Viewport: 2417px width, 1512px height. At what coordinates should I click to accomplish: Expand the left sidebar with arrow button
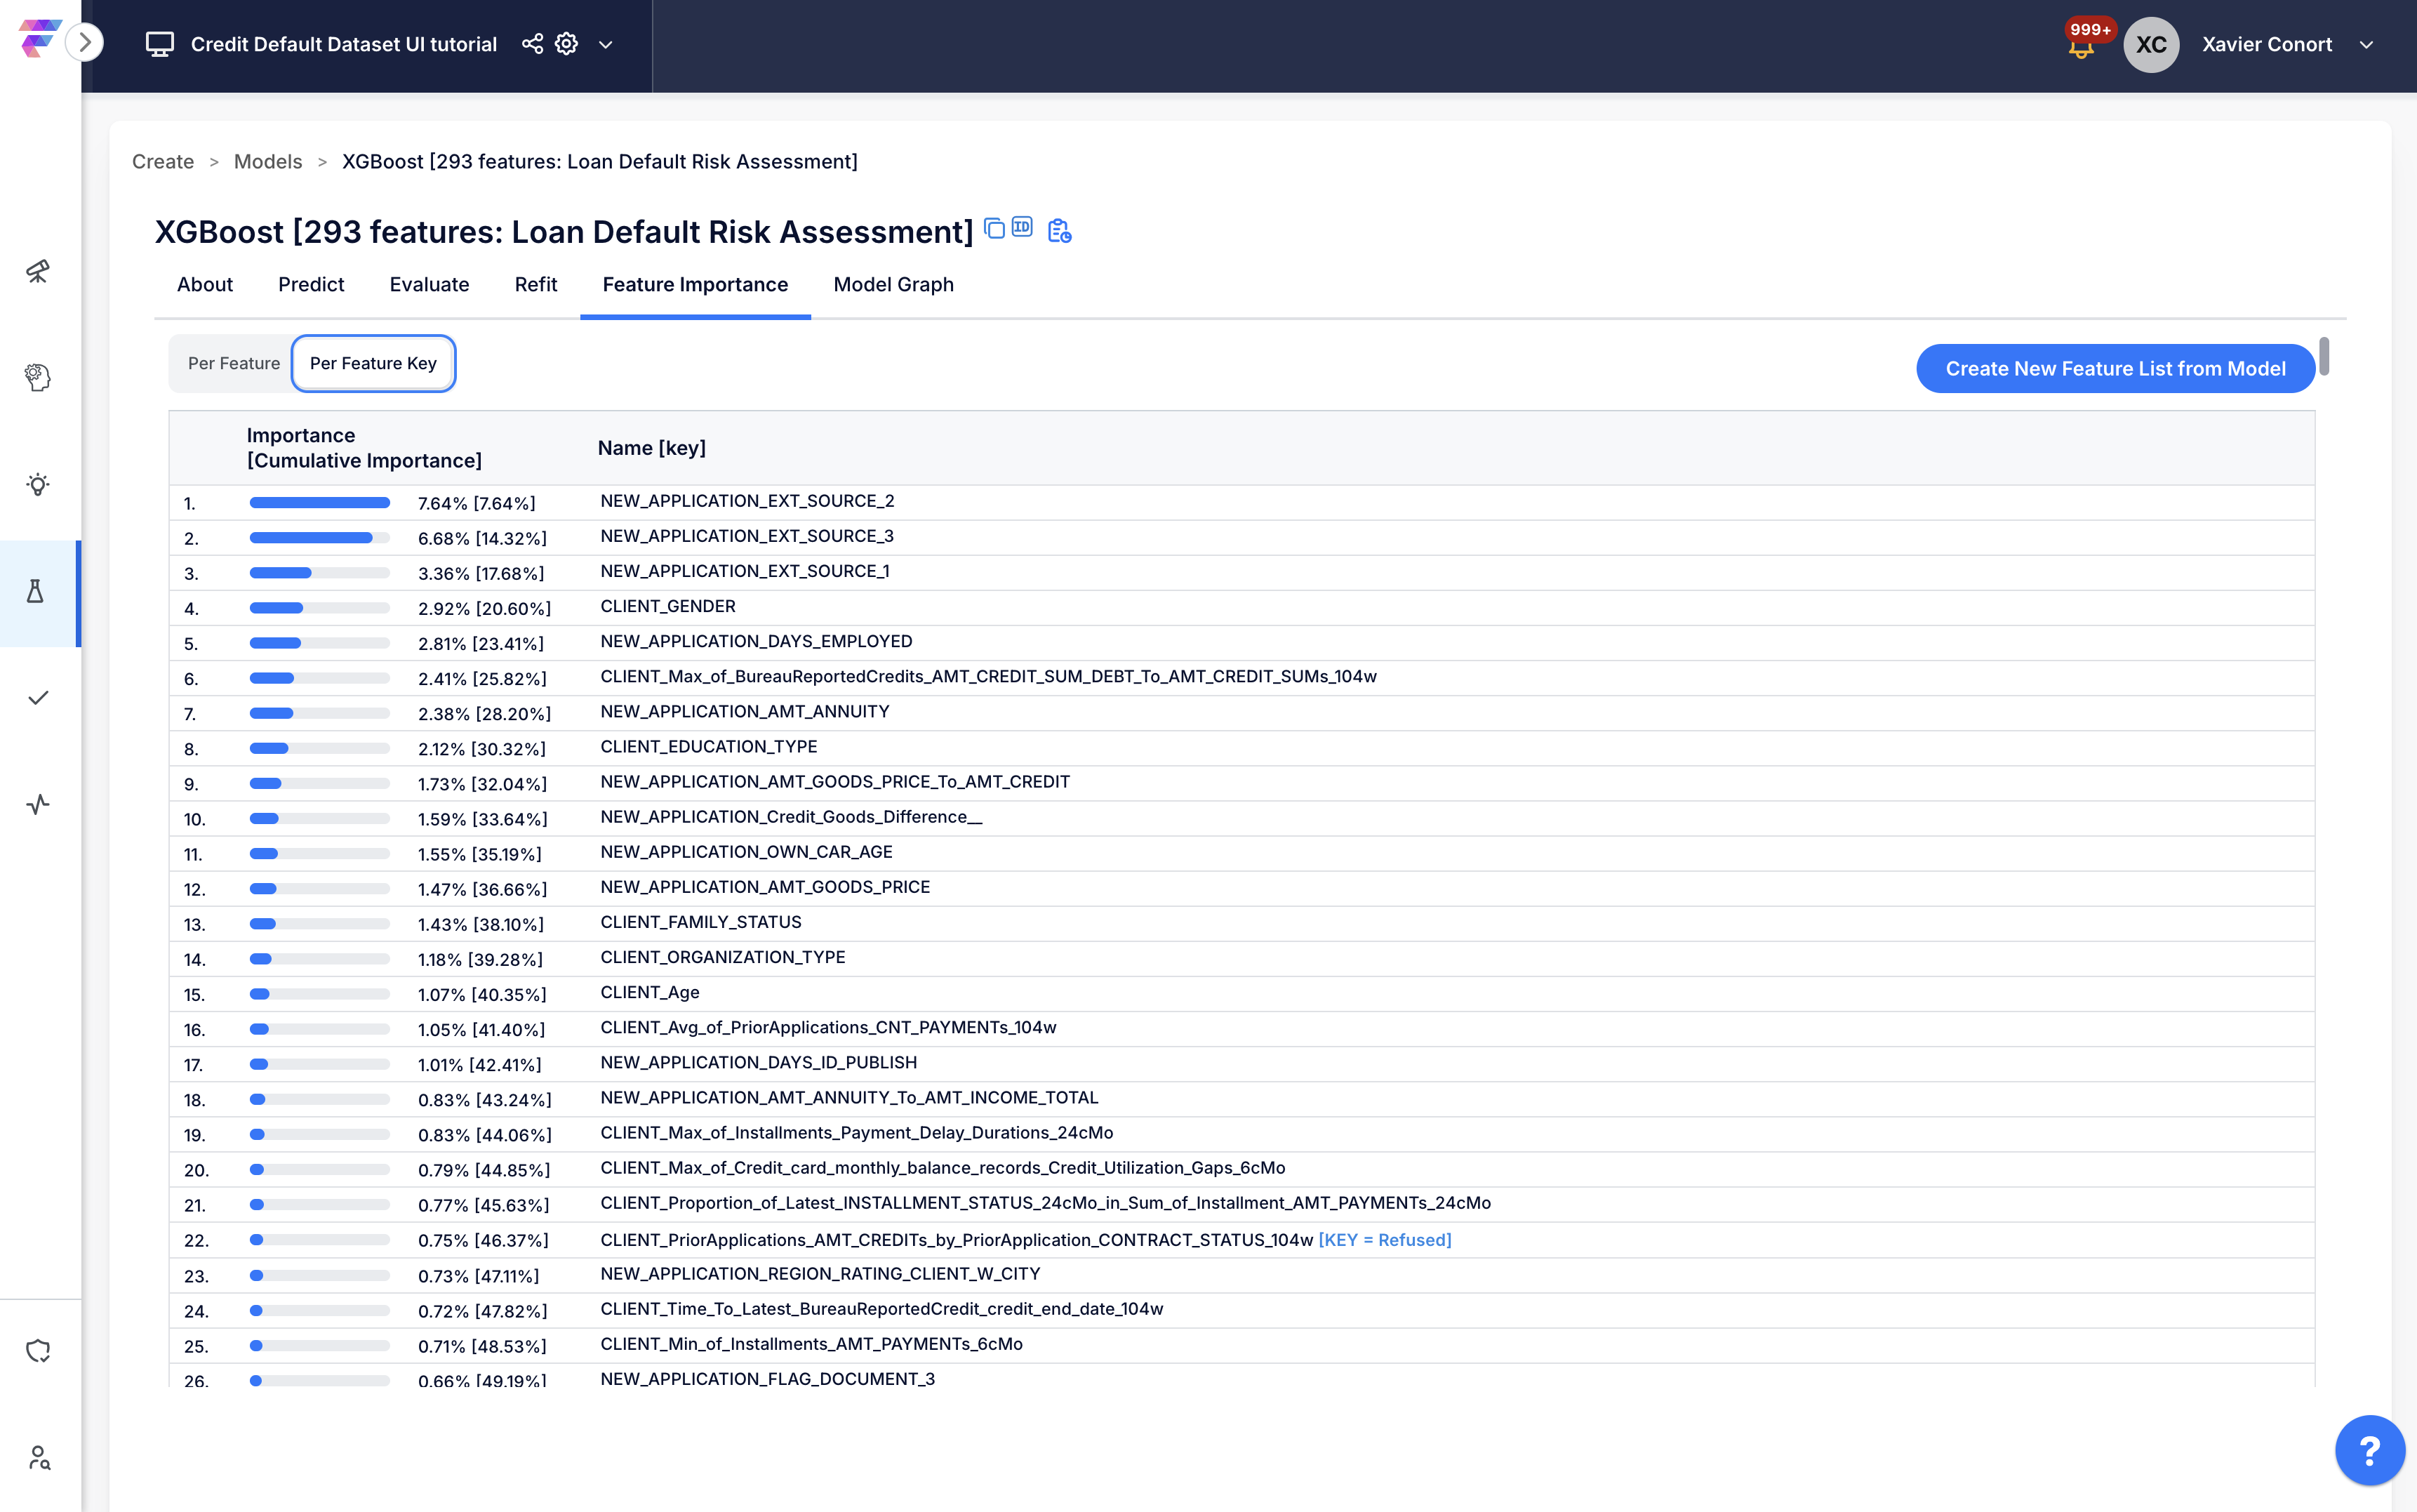[85, 42]
